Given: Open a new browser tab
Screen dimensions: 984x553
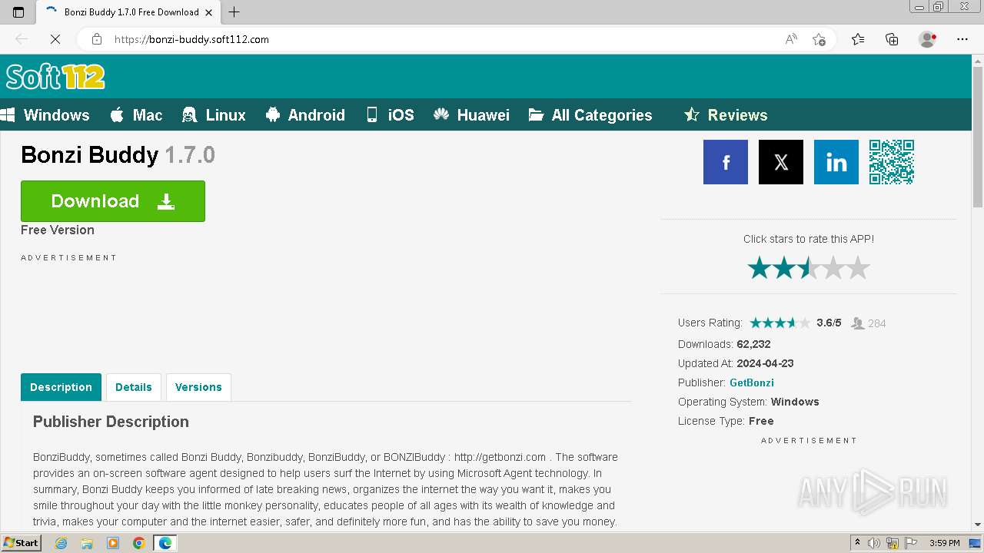Looking at the screenshot, I should (x=234, y=12).
